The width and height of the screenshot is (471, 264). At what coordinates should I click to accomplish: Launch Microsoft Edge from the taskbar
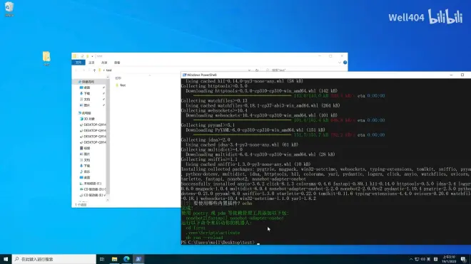(126, 259)
